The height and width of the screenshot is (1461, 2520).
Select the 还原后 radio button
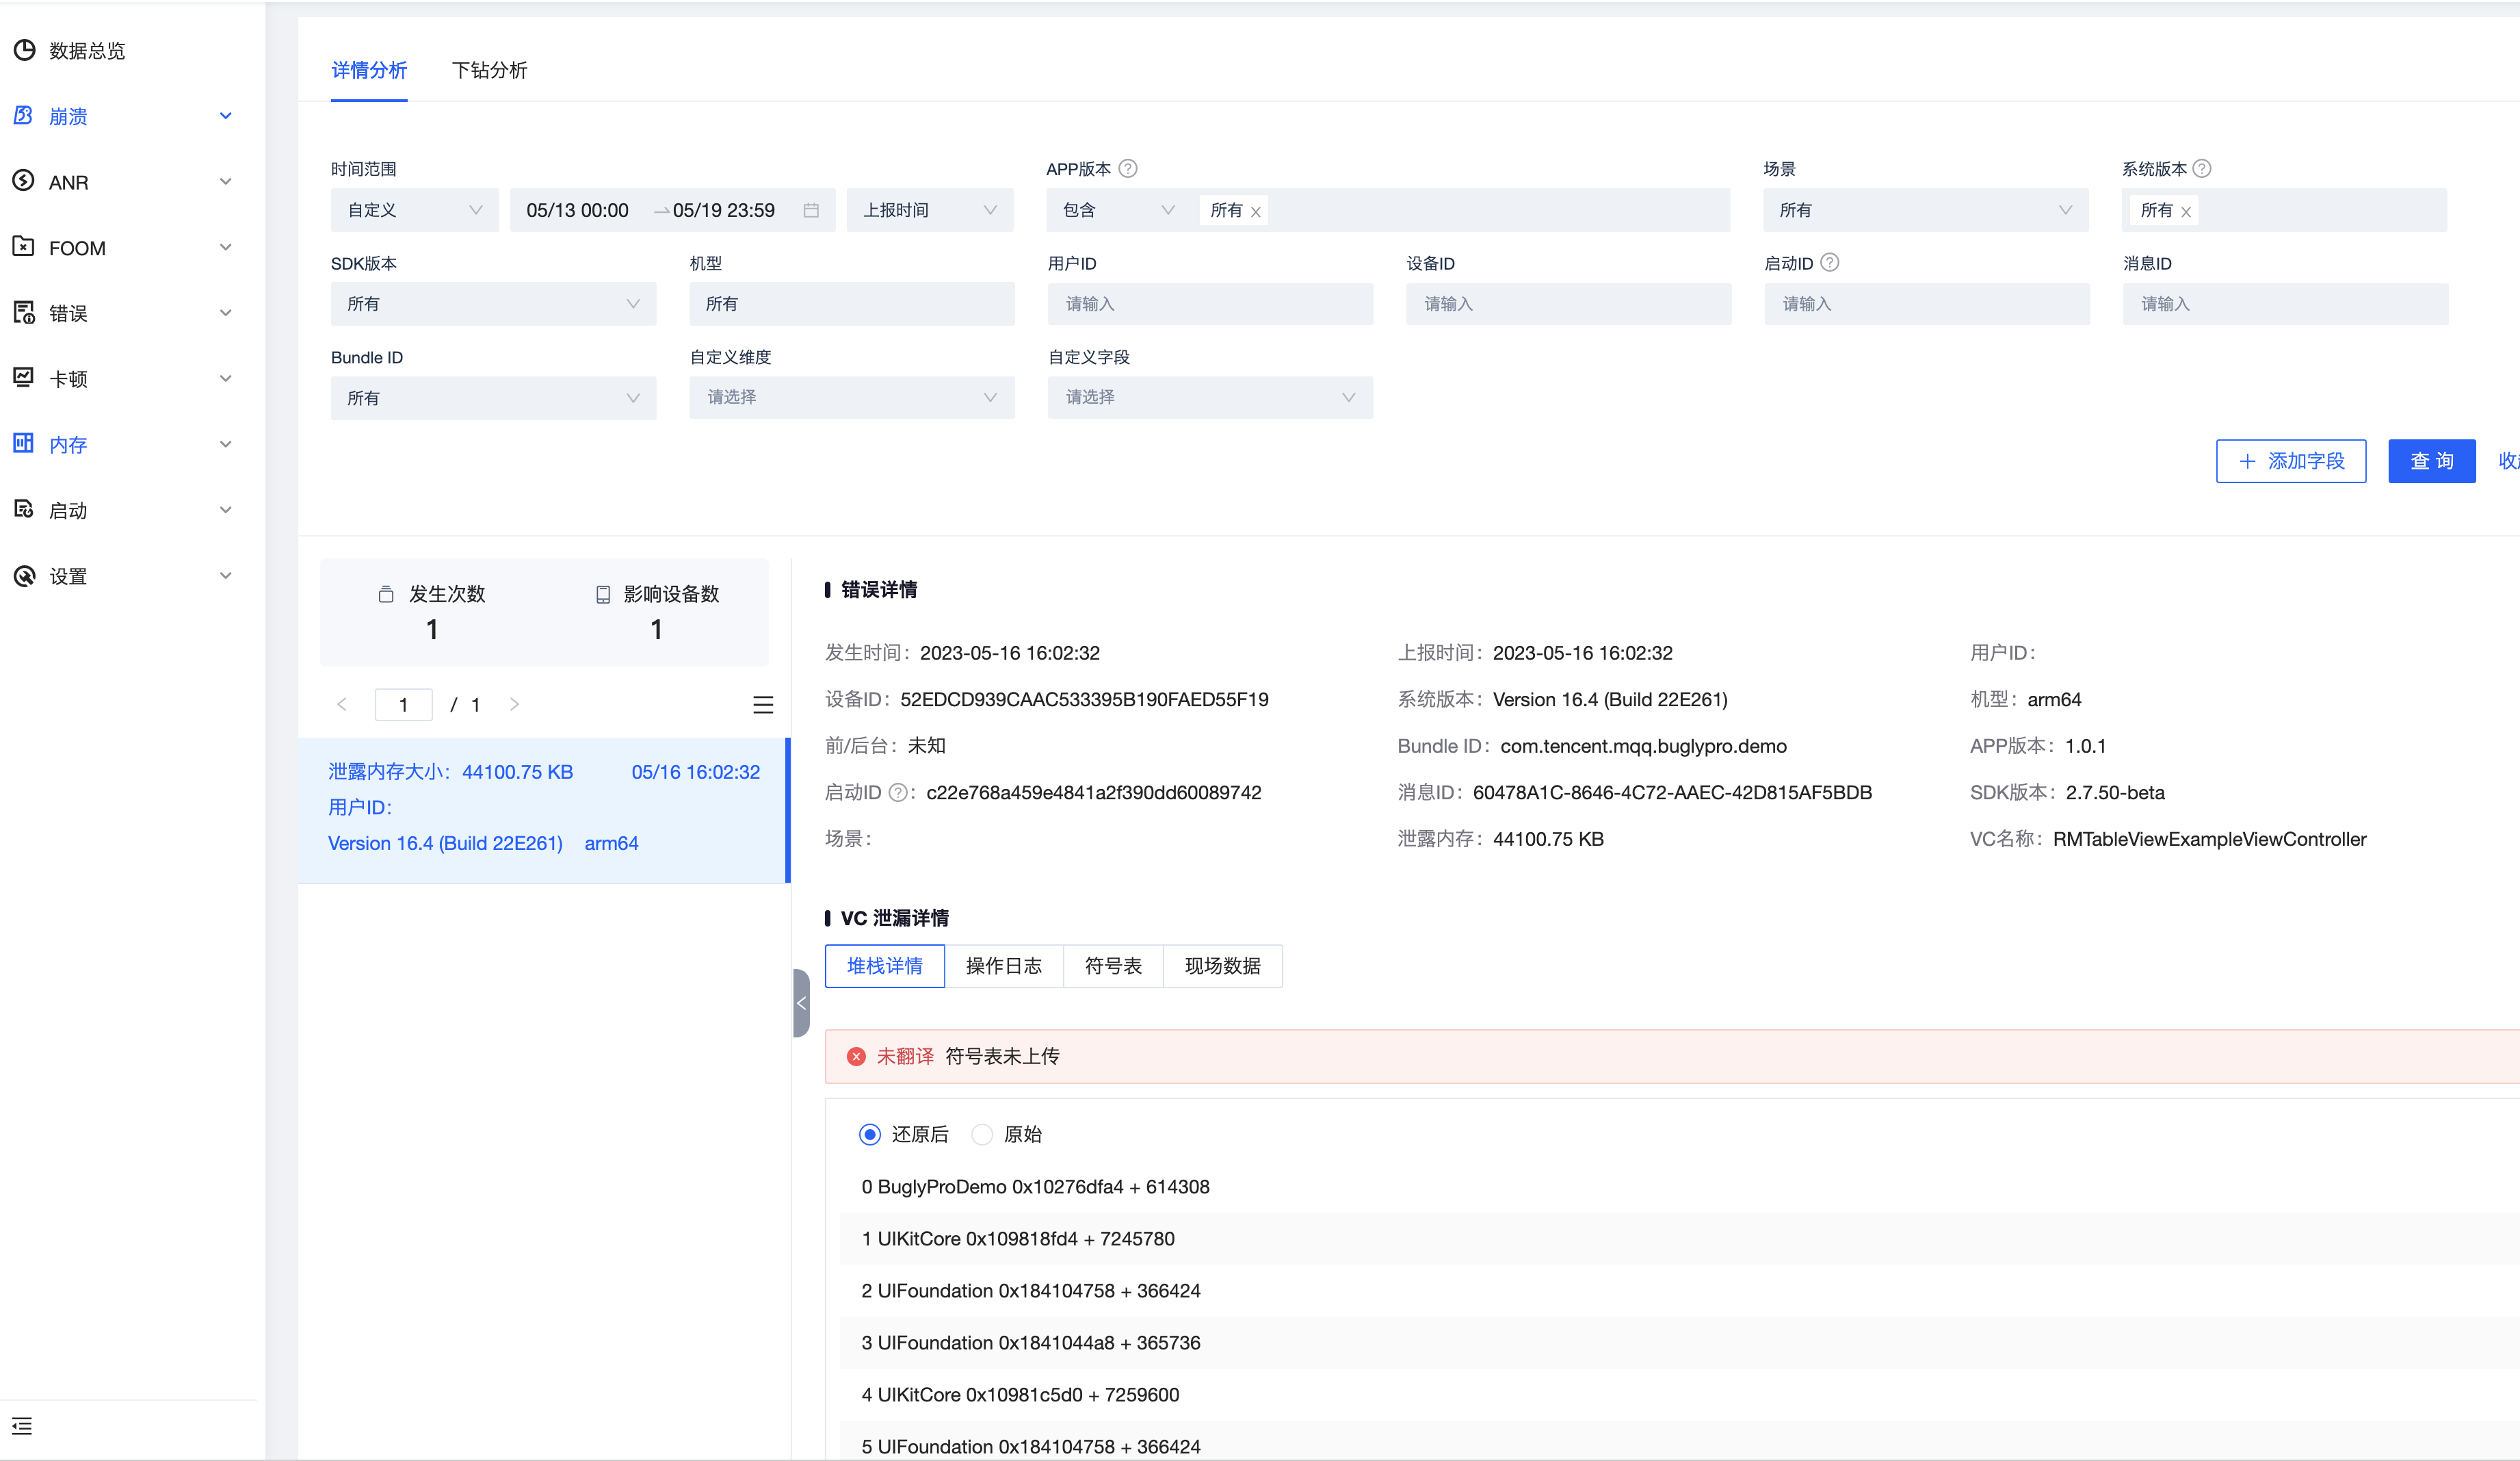(x=870, y=1134)
